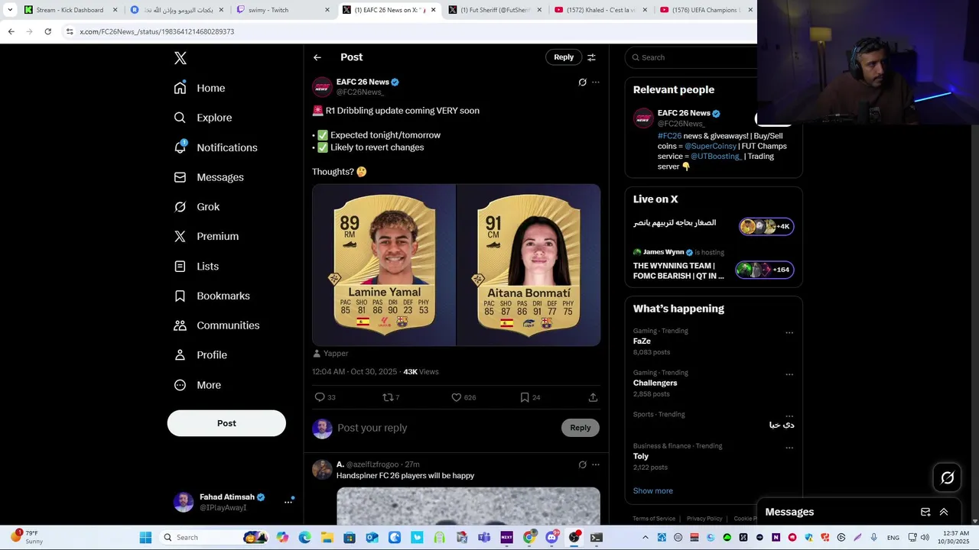Open the Explore page
This screenshot has width=979, height=550.
point(203,118)
